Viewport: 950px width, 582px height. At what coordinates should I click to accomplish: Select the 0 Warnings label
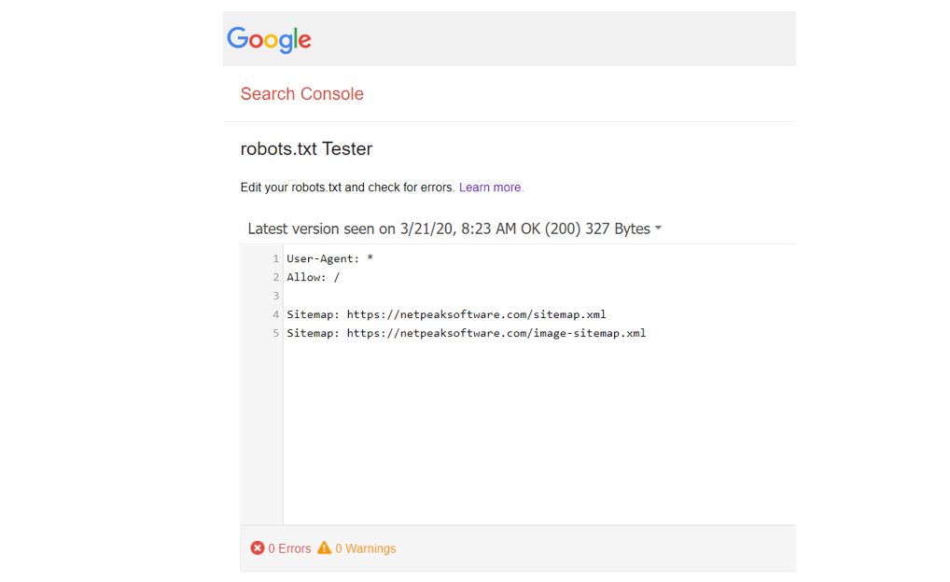pos(365,548)
